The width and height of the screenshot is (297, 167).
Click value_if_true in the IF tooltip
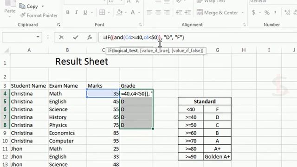click(155, 51)
